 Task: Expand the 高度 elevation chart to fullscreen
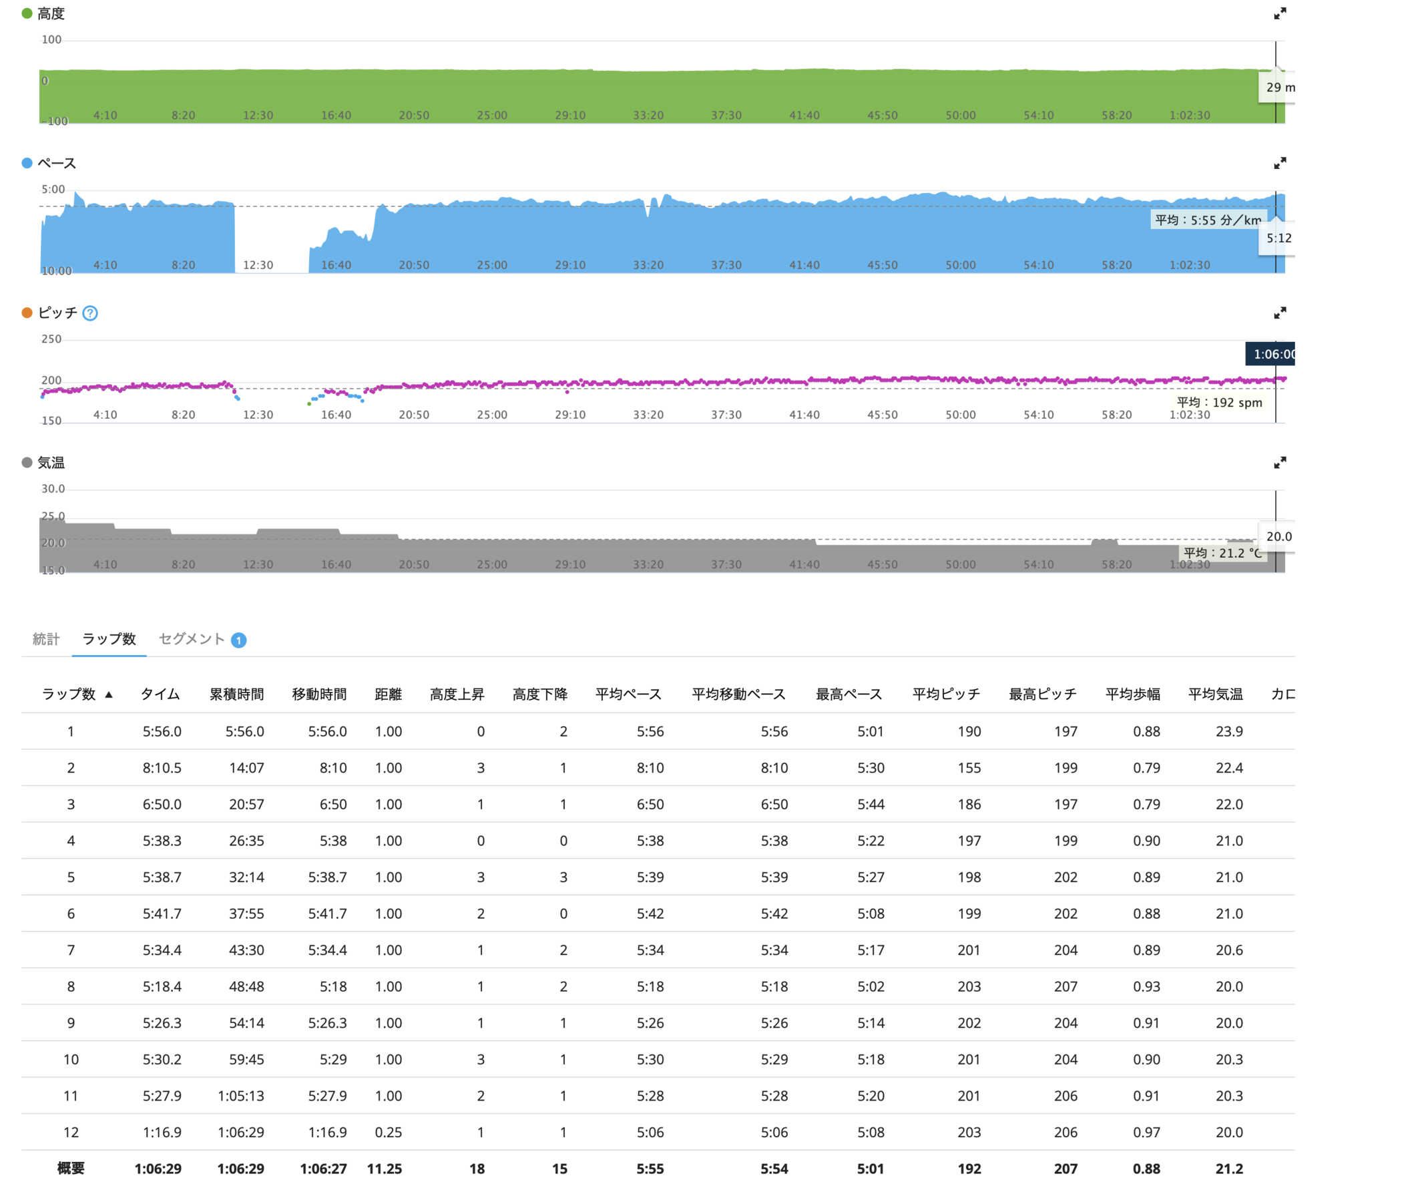[x=1279, y=13]
